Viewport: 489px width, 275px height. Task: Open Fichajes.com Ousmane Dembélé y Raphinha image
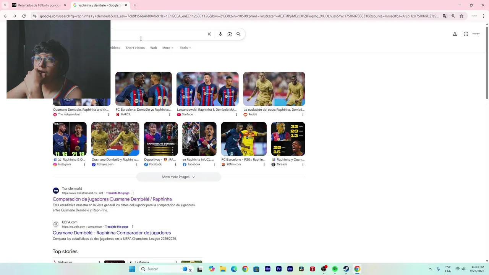115,139
